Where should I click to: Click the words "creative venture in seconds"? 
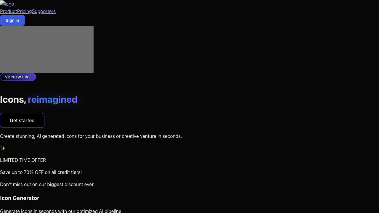point(152,136)
